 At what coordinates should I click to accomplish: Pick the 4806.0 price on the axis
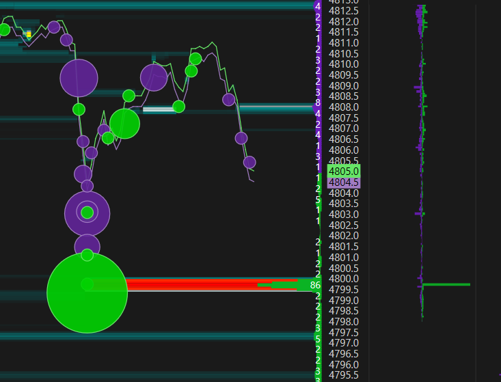pos(344,150)
